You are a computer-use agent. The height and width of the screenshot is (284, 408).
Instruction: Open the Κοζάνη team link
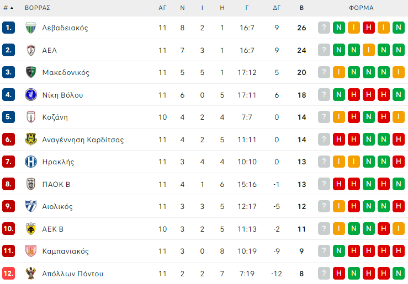[x=55, y=117]
